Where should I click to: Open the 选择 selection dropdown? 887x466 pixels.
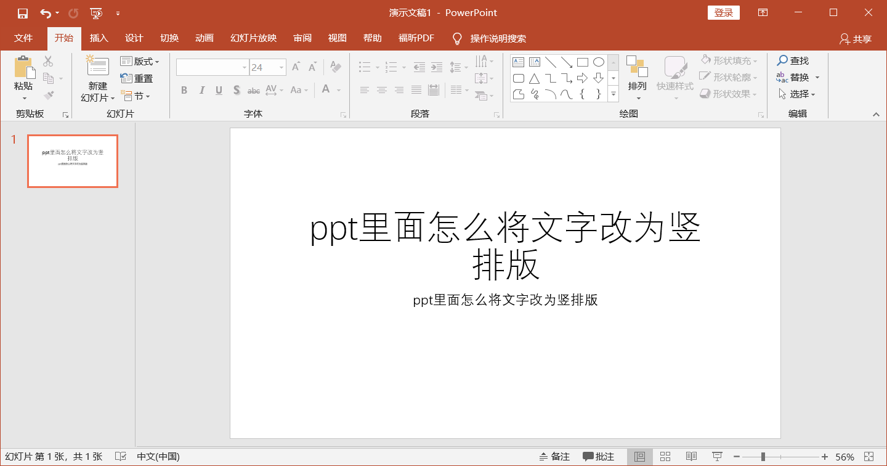tap(797, 94)
